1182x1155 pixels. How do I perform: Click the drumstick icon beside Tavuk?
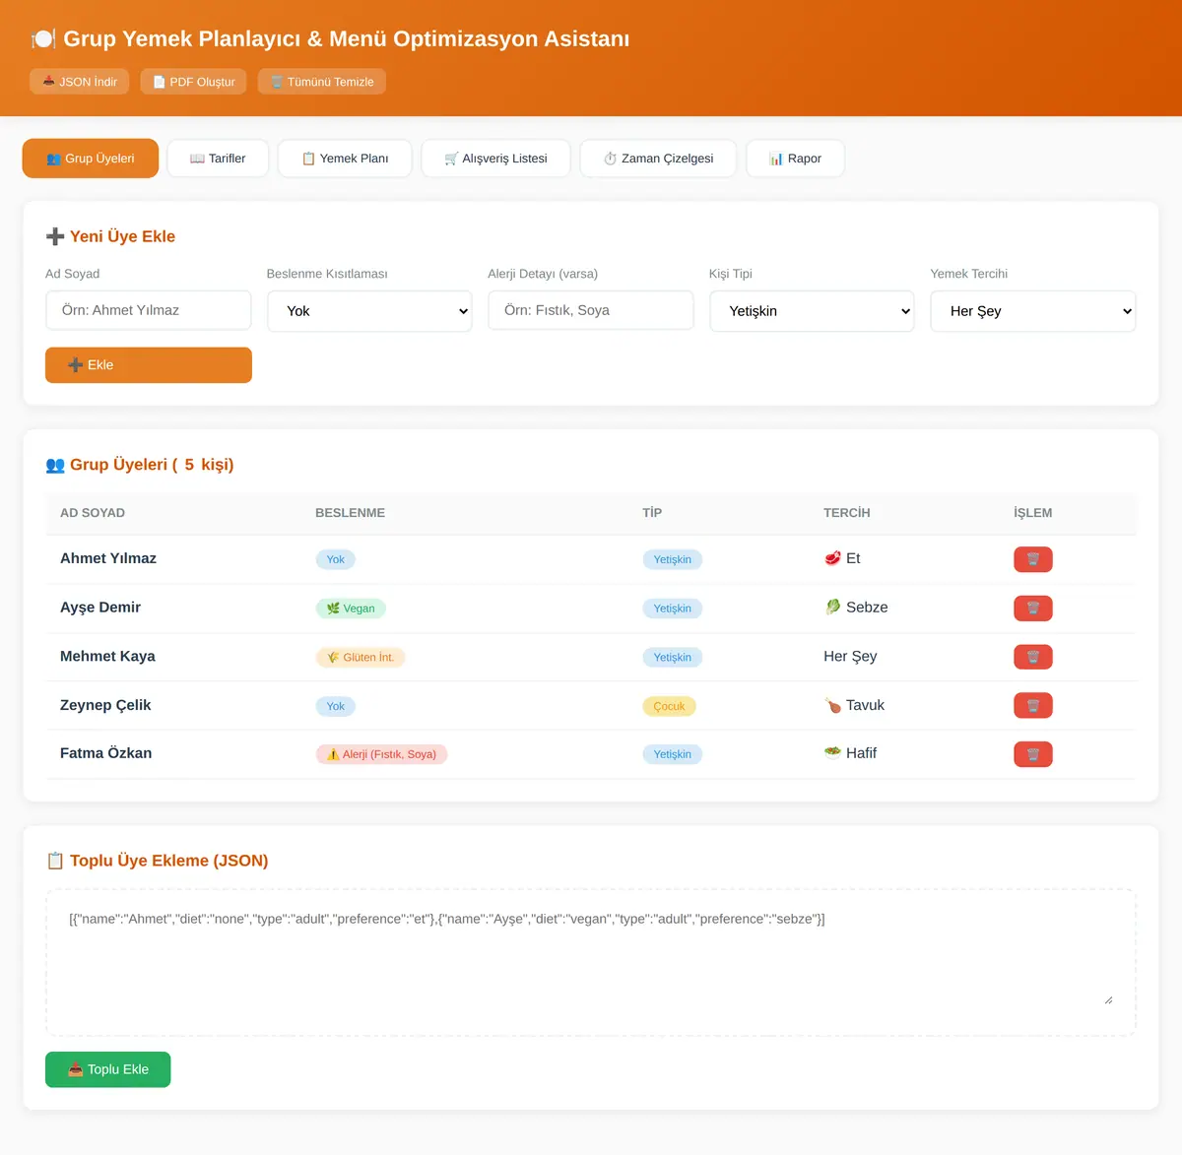tap(832, 705)
